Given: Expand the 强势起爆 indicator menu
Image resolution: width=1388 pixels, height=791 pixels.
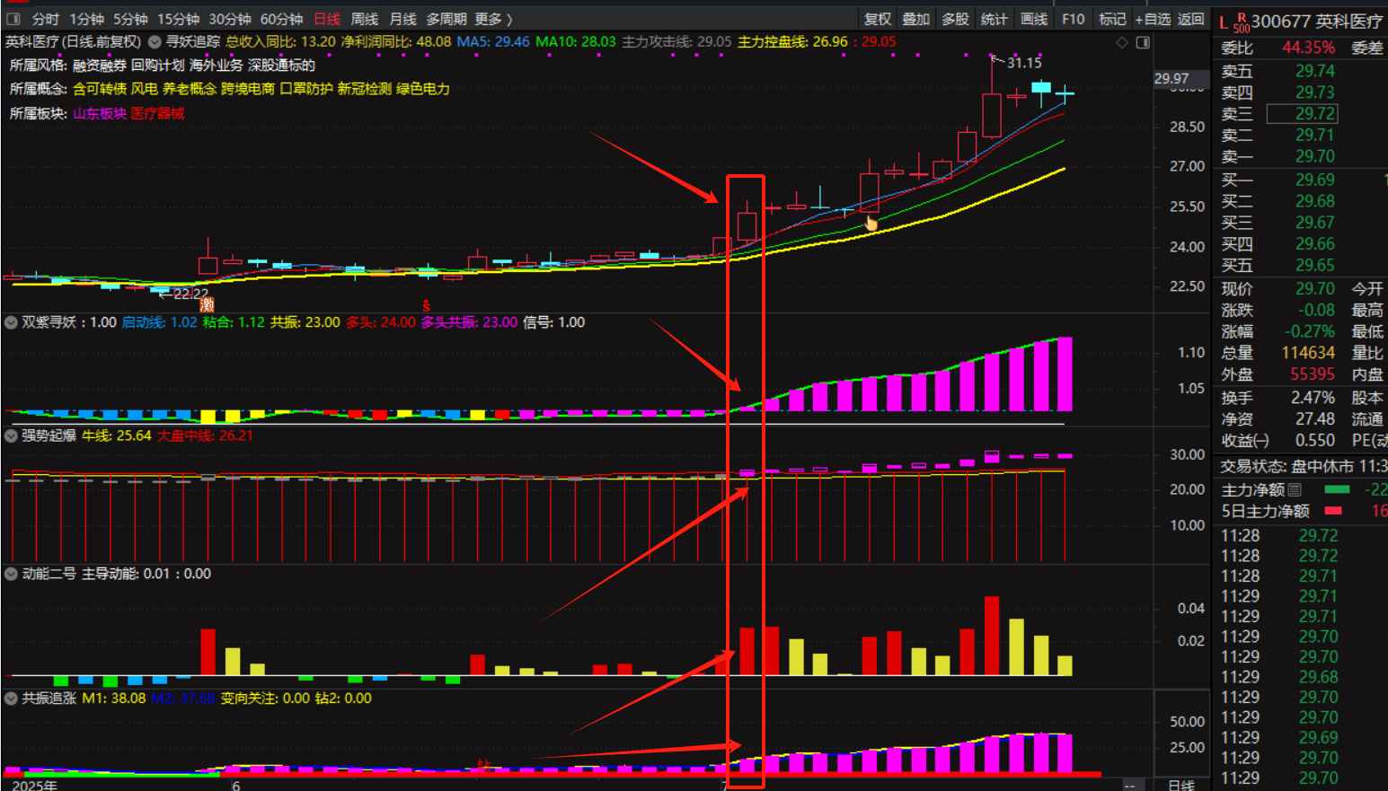Looking at the screenshot, I should tap(11, 435).
